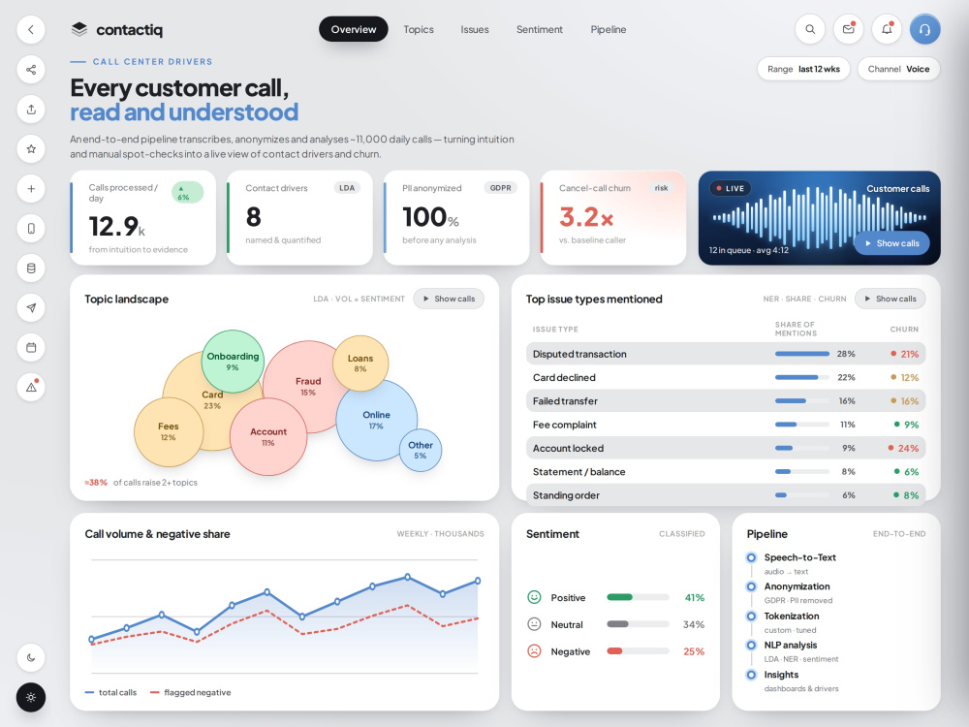Select the Other 5% bubble
Image resolution: width=969 pixels, height=727 pixels.
pos(421,450)
